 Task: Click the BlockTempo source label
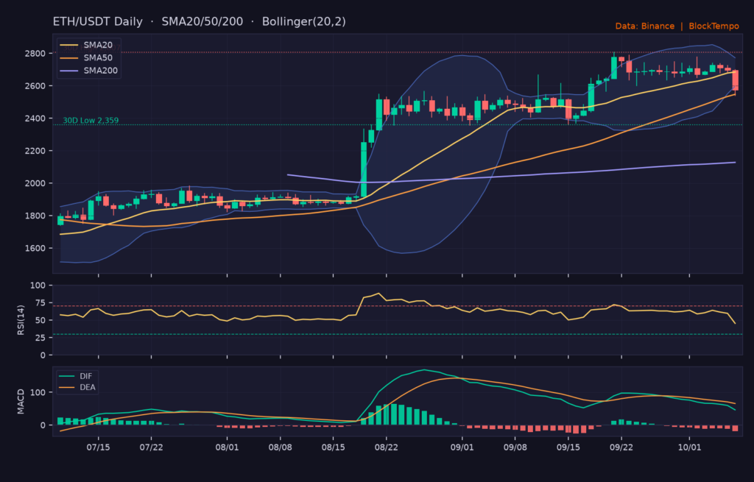(x=714, y=26)
